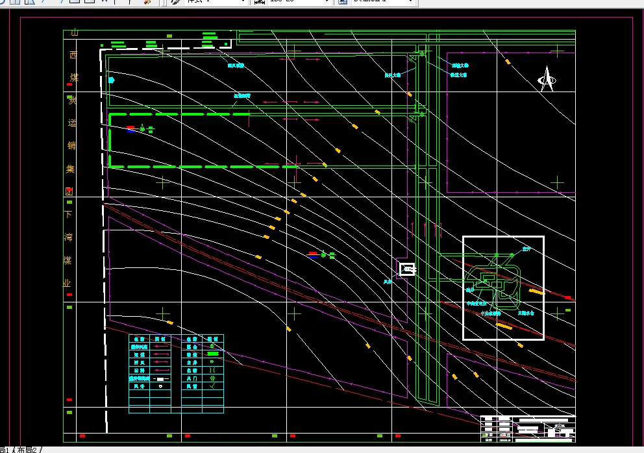Select the thick green bar symbol in the legend

pyautogui.click(x=213, y=354)
